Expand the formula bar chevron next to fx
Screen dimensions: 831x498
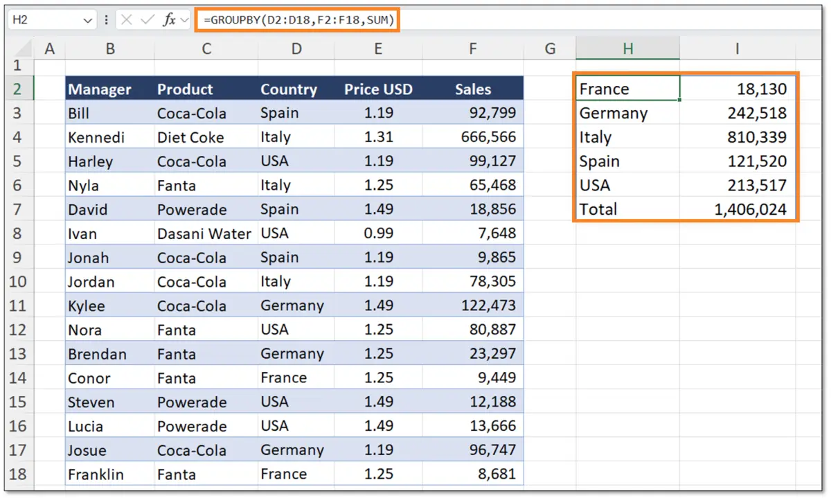click(184, 21)
